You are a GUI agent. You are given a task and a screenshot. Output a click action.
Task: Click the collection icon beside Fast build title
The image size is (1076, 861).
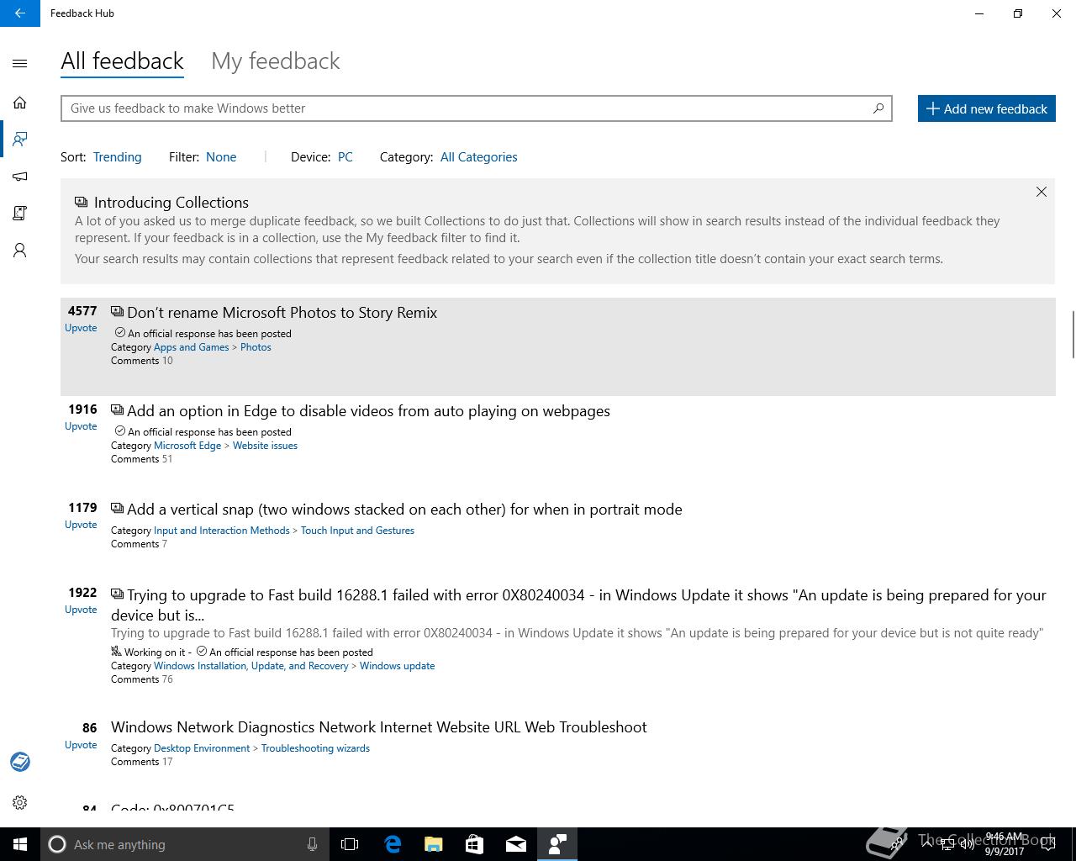pyautogui.click(x=117, y=594)
